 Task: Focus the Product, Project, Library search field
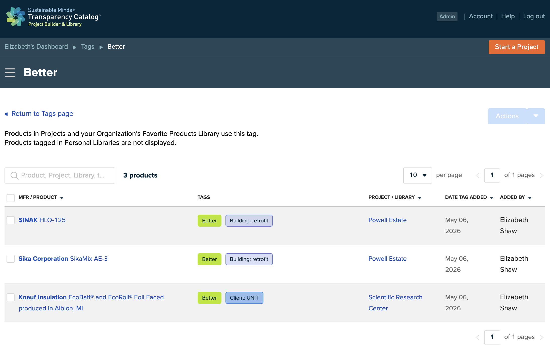(60, 175)
